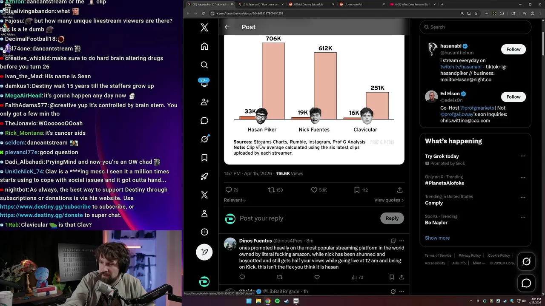Screen dimensions: 545x306
Task: Open More circle icon in sidebar
Action: click(x=204, y=232)
